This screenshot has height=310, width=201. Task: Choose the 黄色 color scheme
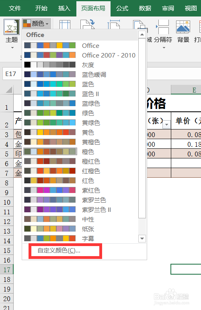coord(80,132)
